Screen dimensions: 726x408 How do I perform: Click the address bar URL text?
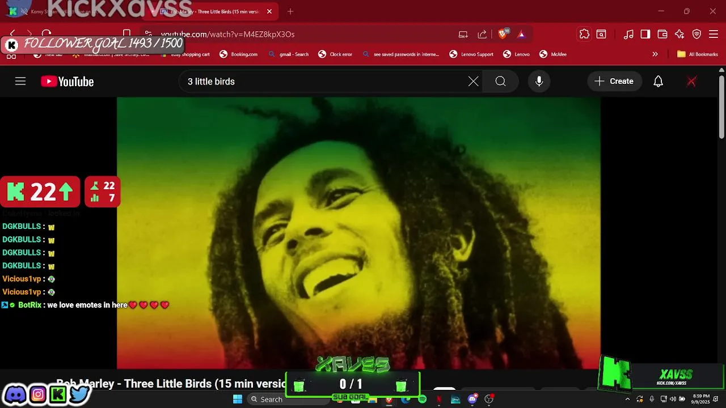click(227, 34)
